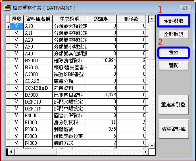Toggle selection mark for A11 row
This screenshot has height=161, width=196.
click(x=17, y=33)
